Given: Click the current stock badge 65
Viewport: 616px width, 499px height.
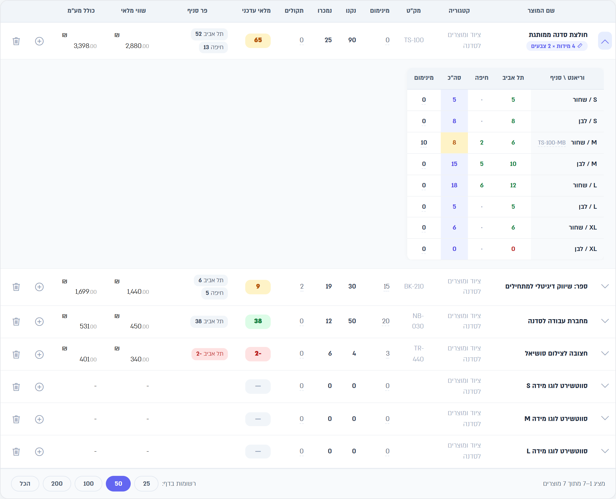Looking at the screenshot, I should click(x=258, y=41).
